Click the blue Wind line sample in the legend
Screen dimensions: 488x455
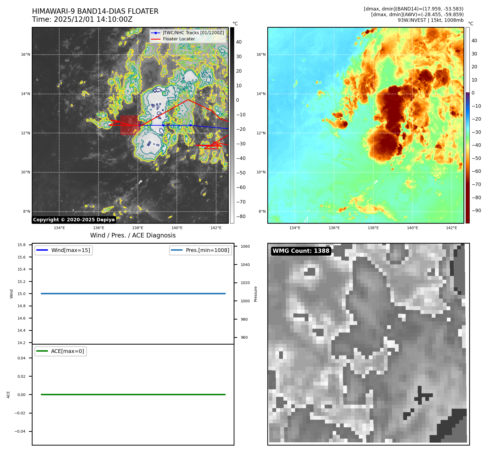coord(42,250)
